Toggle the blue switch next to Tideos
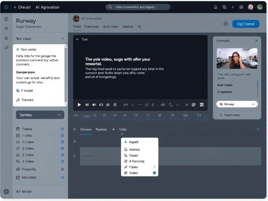Screen dimensions: 268x201 pos(62,129)
